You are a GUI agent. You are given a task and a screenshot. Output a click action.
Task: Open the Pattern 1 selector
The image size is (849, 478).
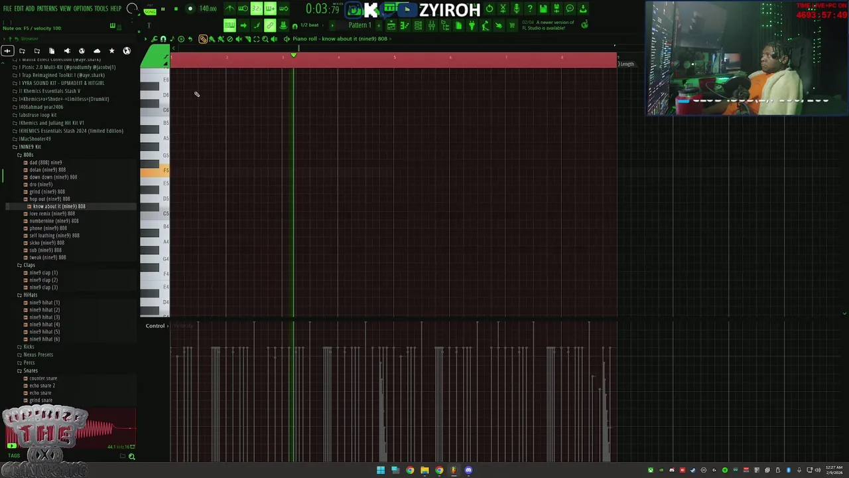[359, 25]
